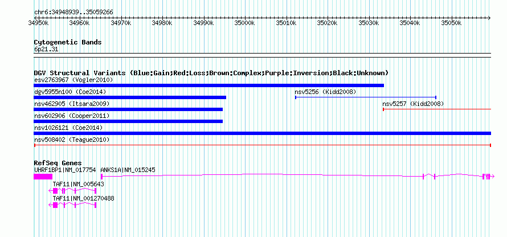Click the TAF11 NM_001270488 transcript glyph
Screen dimensions: 507x237
coord(72,205)
